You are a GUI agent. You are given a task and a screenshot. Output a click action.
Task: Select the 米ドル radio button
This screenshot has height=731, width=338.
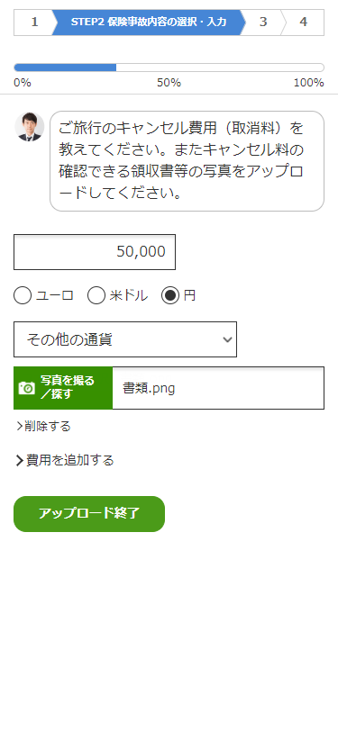(96, 295)
